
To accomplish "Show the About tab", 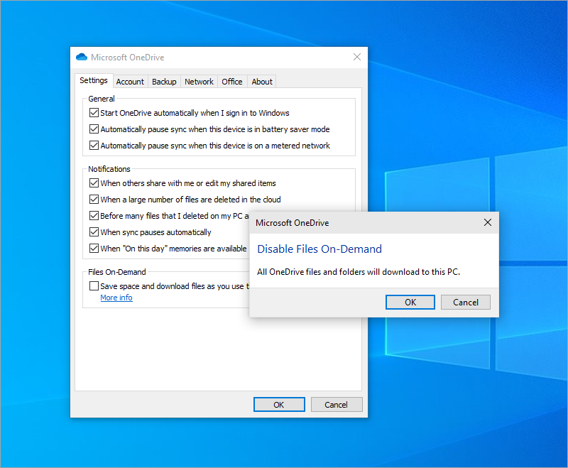I will [x=262, y=82].
